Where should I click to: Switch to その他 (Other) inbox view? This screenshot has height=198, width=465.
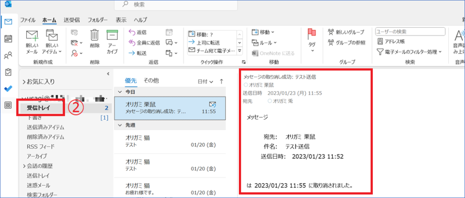(151, 81)
